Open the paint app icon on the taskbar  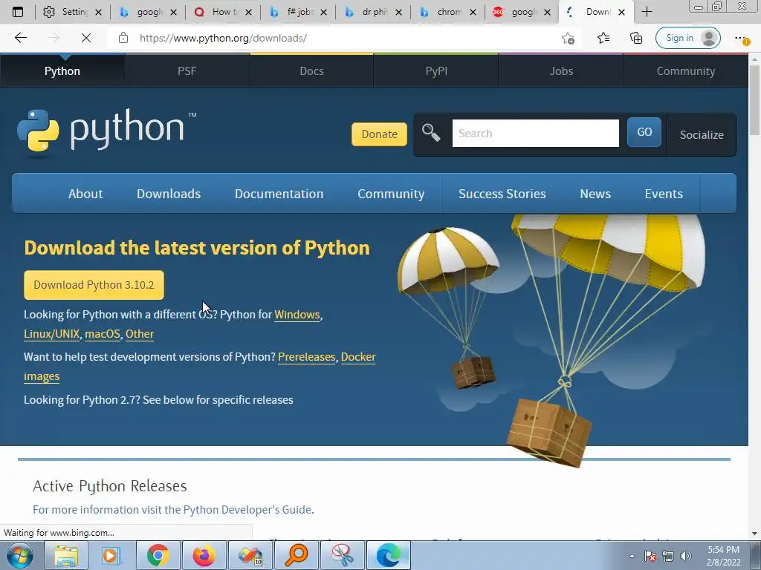click(x=250, y=555)
